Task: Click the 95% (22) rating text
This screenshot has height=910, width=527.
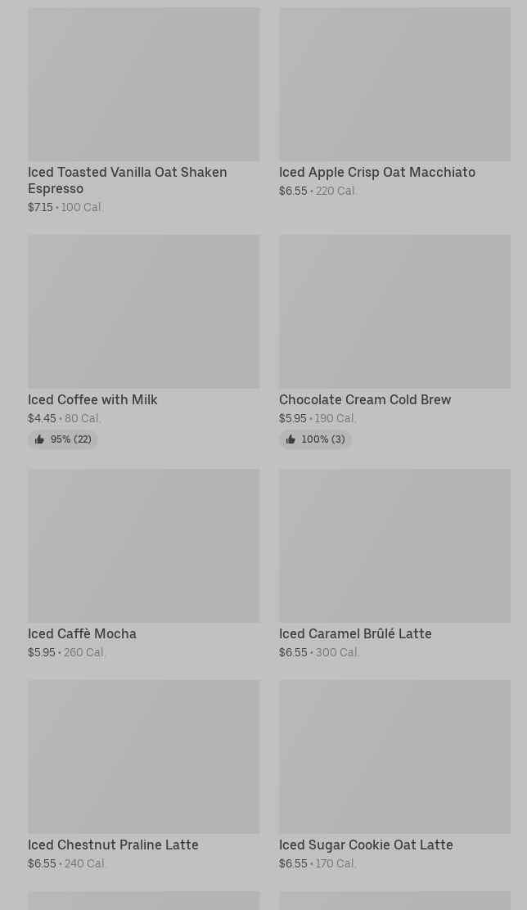Action: click(70, 440)
